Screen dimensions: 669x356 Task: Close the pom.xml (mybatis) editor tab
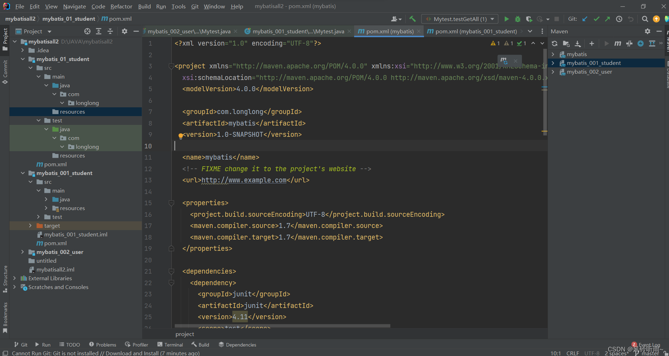coord(419,31)
